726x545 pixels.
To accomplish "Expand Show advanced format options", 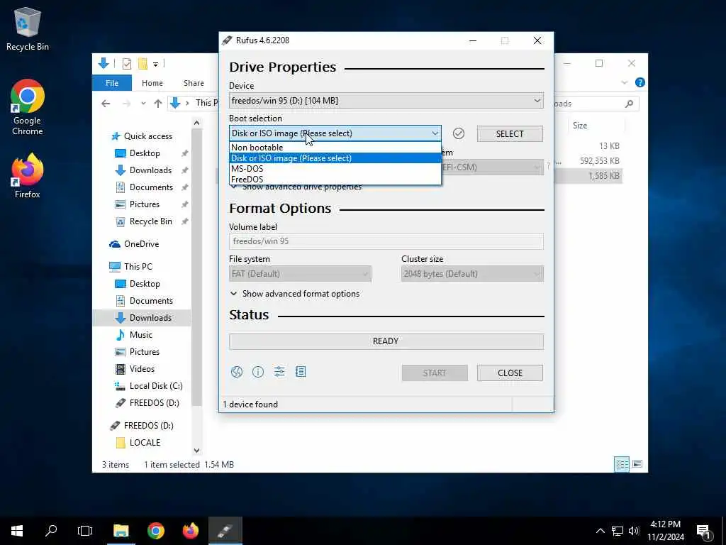I will 294,294.
